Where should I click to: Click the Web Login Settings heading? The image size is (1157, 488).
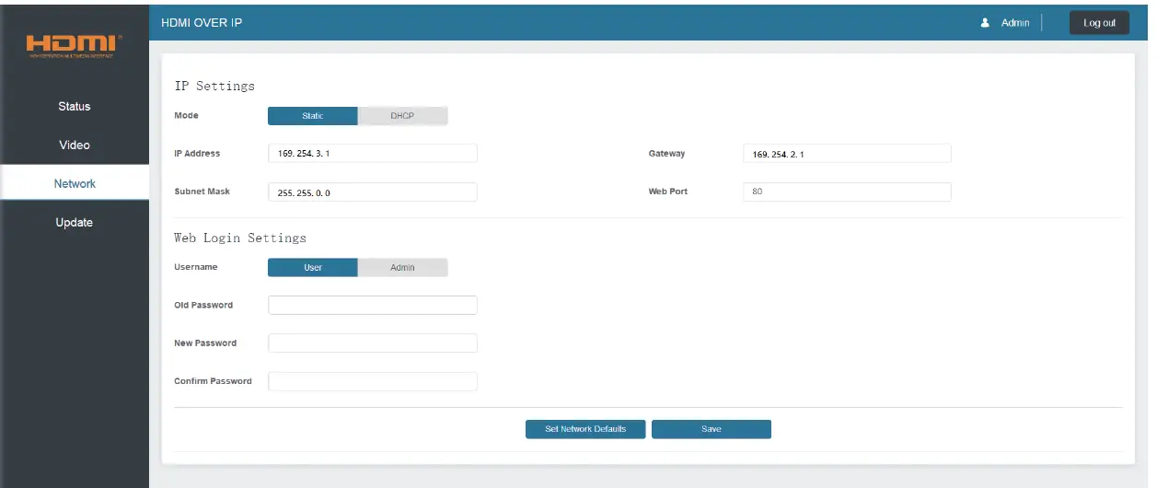pos(240,238)
